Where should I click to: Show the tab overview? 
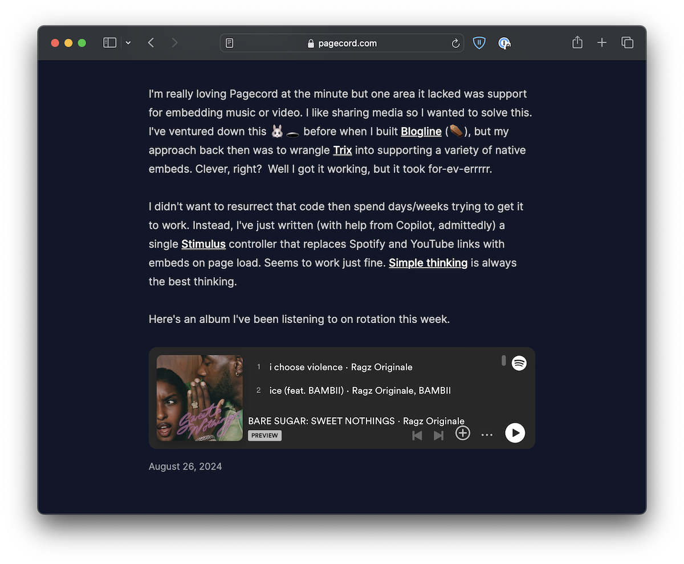coord(628,43)
